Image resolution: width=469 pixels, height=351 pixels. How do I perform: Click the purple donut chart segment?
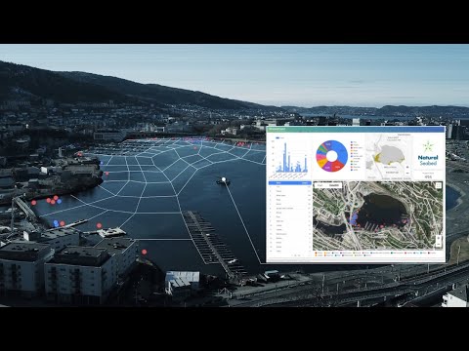[326, 168]
